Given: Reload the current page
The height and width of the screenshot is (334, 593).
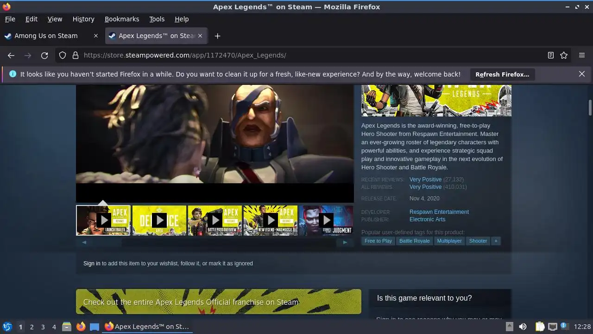Looking at the screenshot, I should pos(44,55).
